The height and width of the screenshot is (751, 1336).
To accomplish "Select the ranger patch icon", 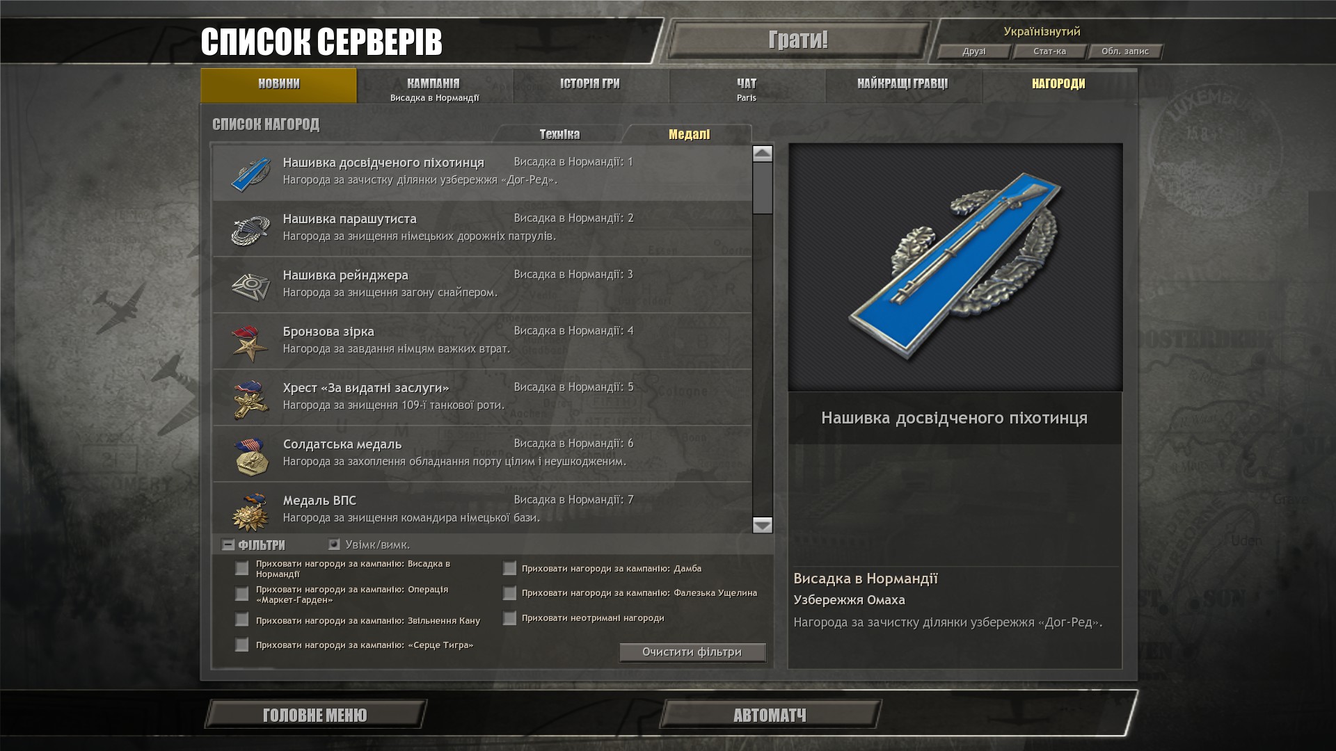I will coord(250,286).
